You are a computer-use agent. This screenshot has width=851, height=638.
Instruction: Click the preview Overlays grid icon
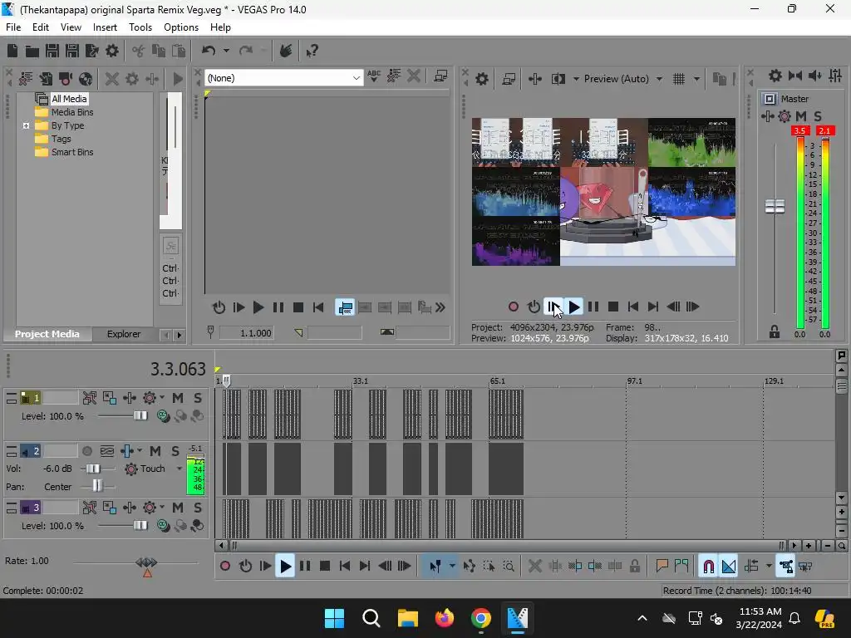679,79
